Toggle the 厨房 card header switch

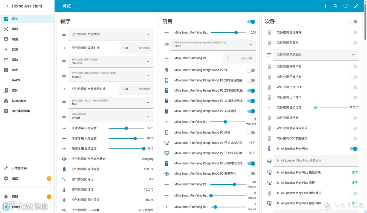251,22
